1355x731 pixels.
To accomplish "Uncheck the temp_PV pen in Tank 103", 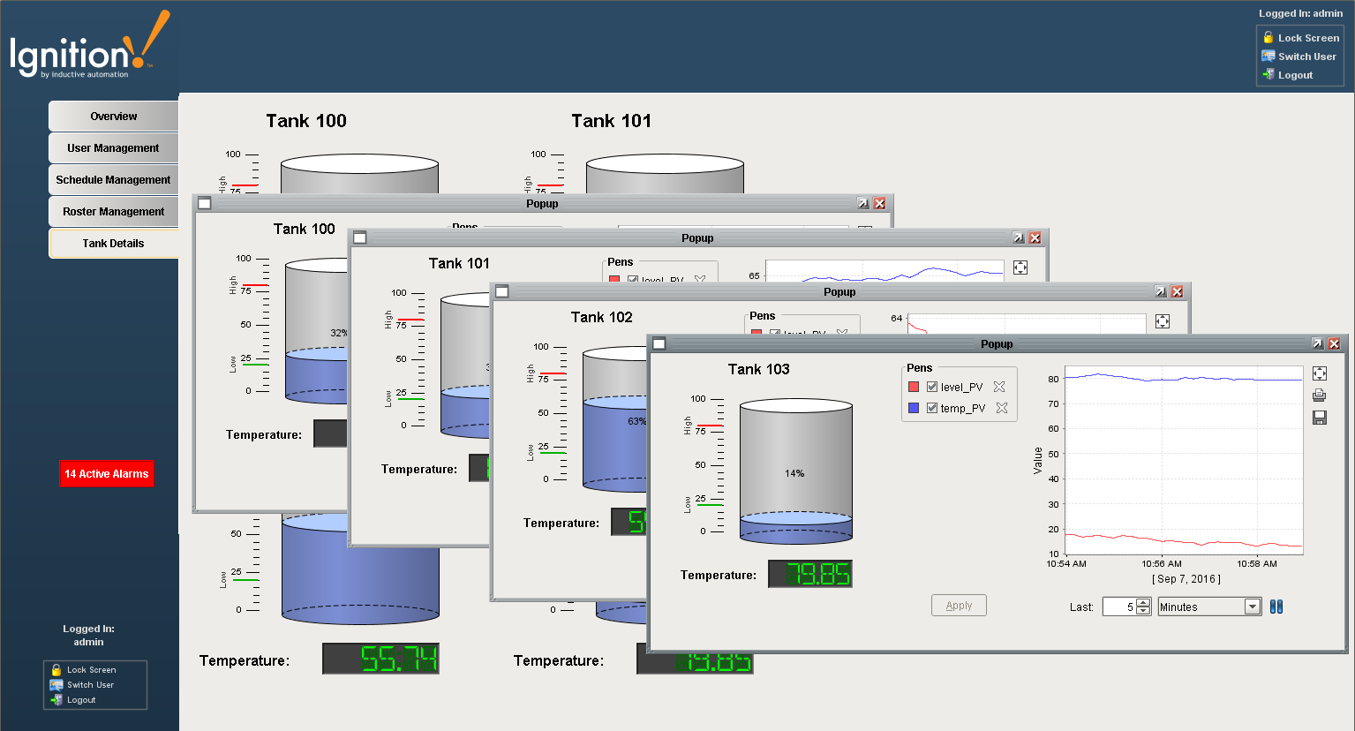I will pos(932,408).
